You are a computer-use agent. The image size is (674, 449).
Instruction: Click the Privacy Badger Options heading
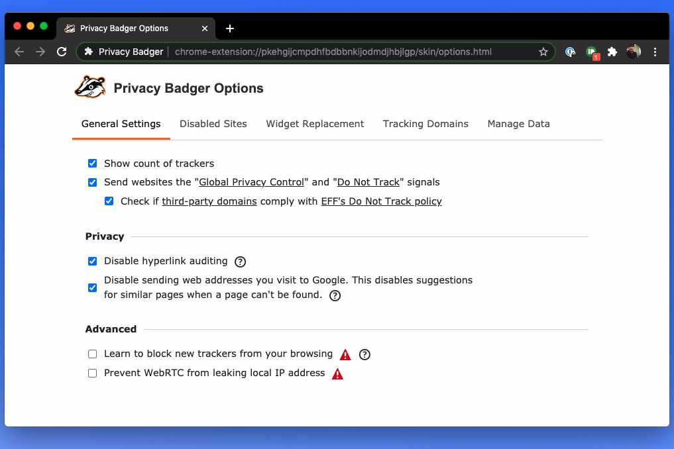click(188, 88)
